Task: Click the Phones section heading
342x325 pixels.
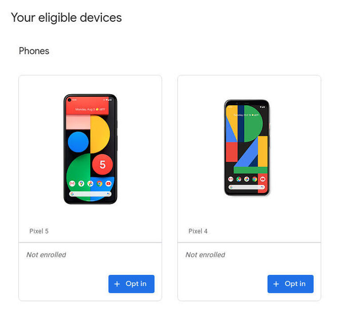Action: coord(34,51)
